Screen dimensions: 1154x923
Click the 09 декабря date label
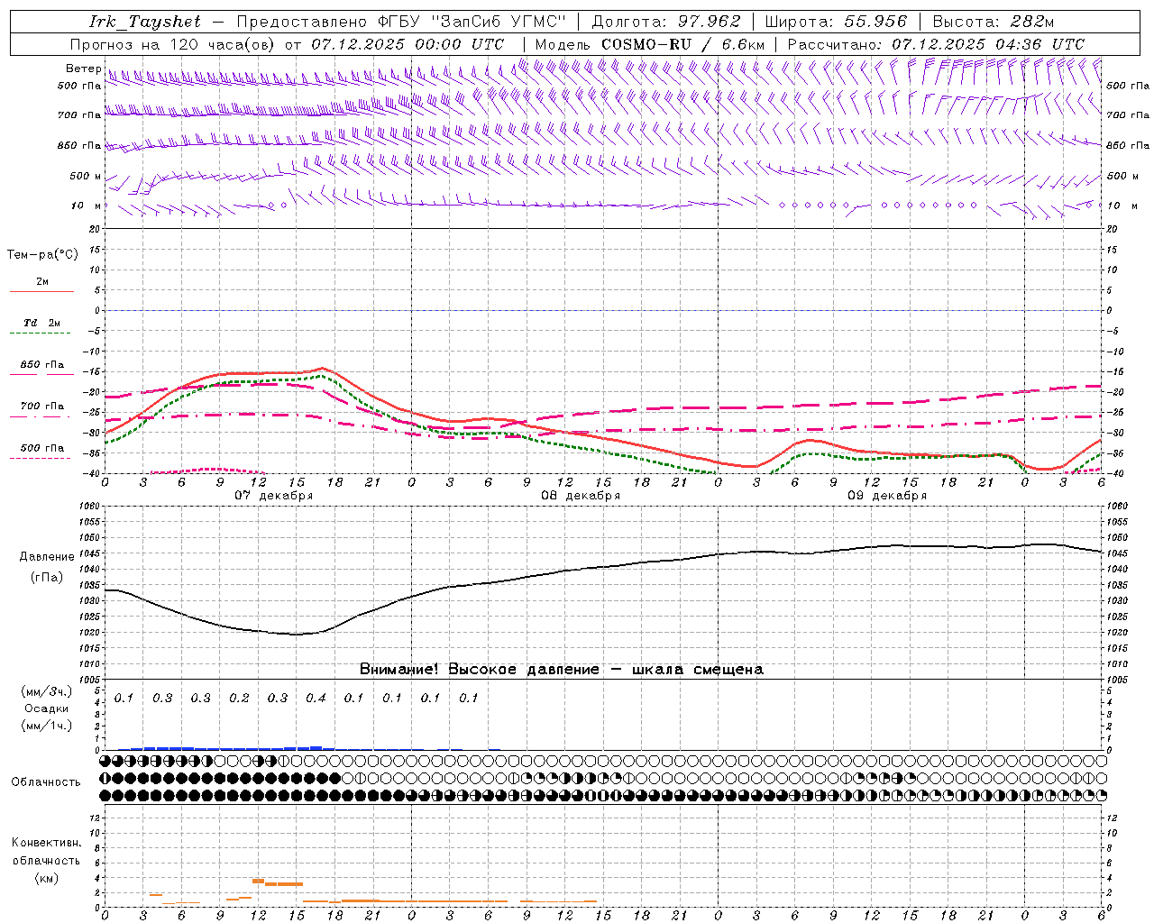886,496
